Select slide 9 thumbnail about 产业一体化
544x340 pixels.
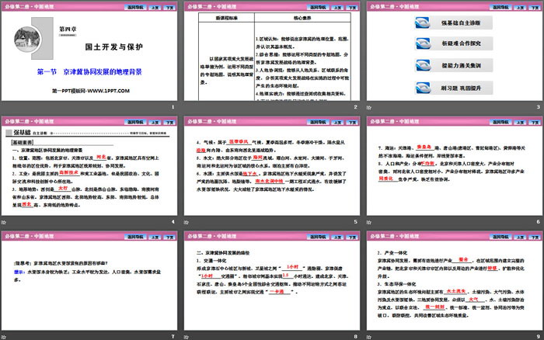(455, 281)
